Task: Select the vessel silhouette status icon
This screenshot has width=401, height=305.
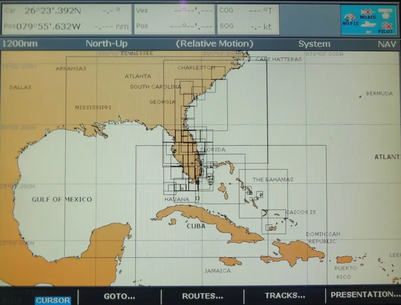Action: (368, 25)
